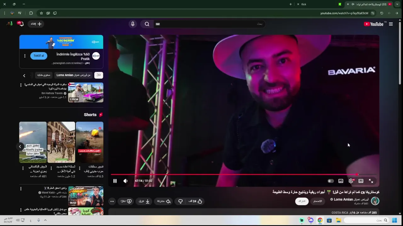Open the tab search dropdown arrow
Image resolution: width=403 pixels, height=226 pixels.
398,4
